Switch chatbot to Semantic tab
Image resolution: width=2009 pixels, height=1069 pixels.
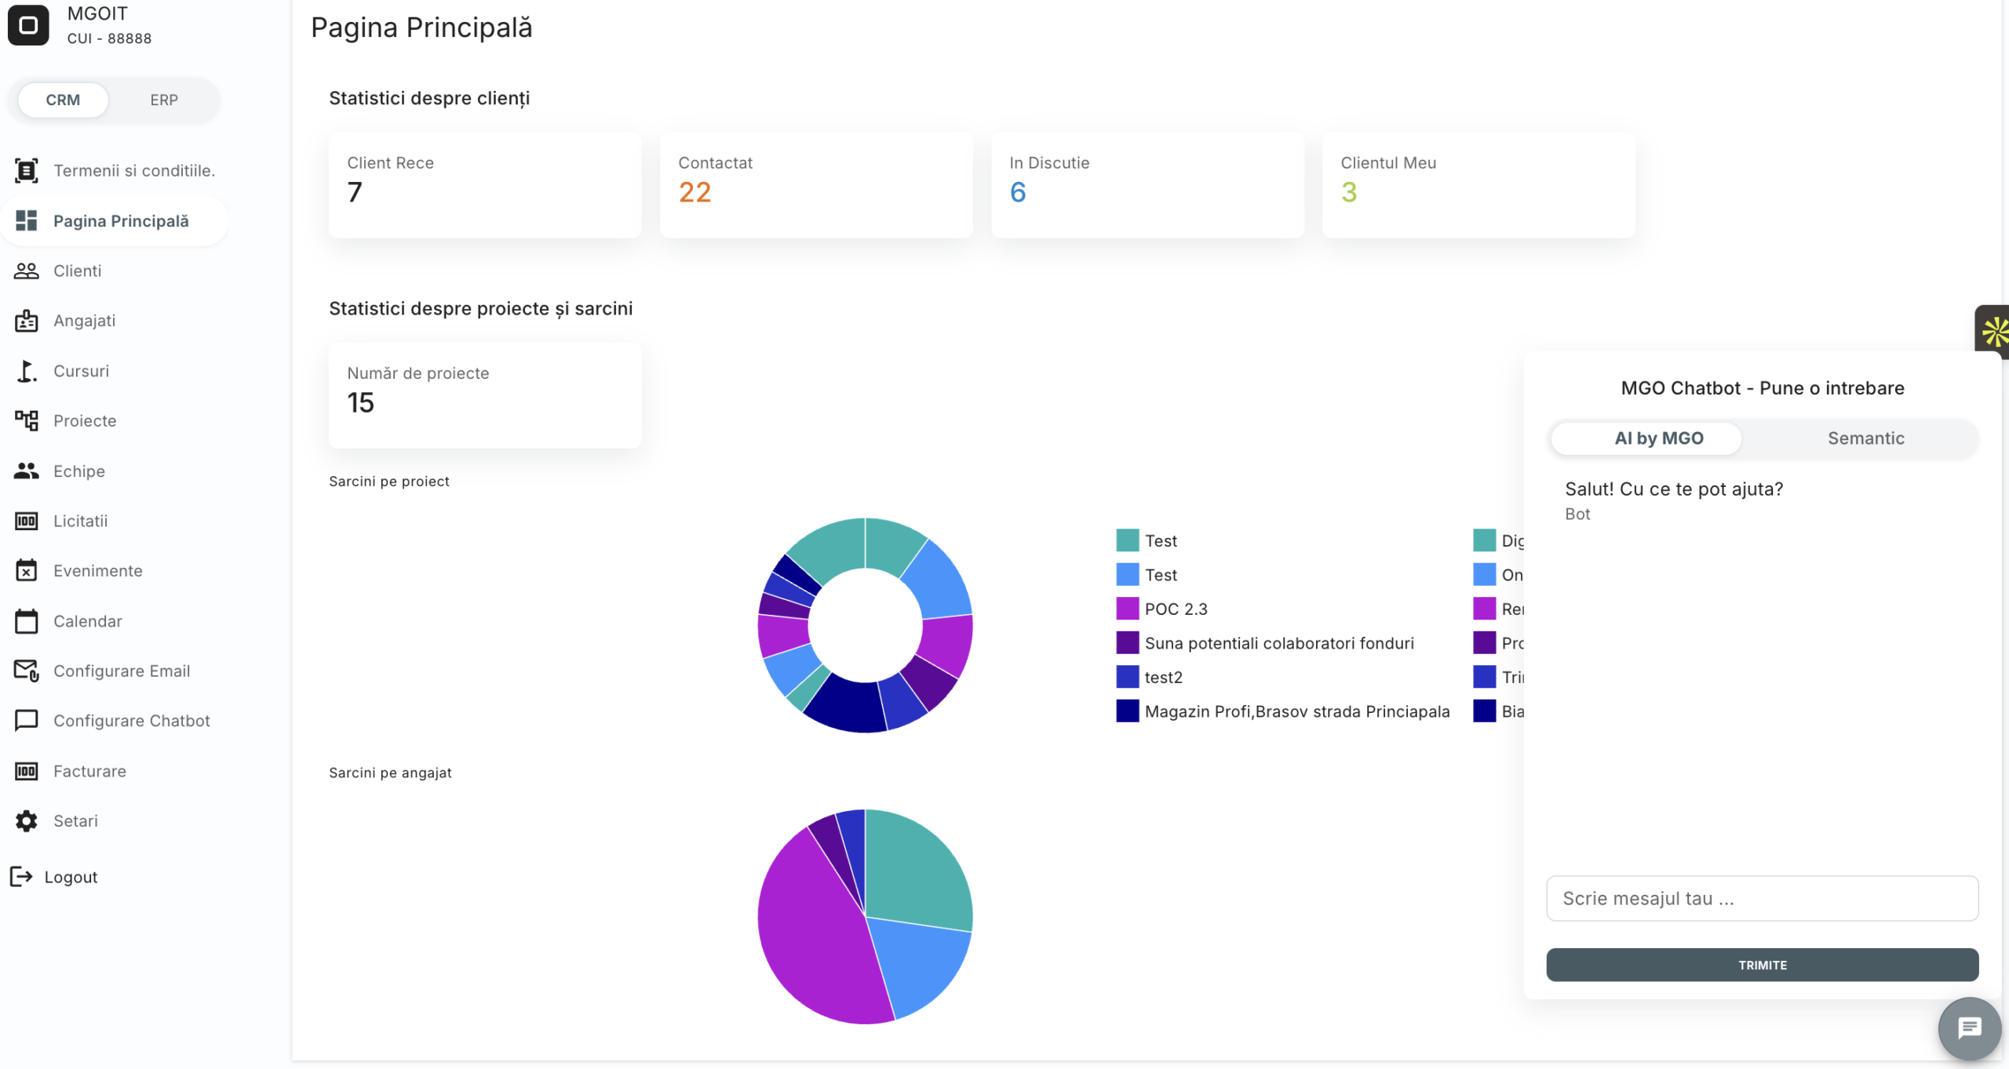(x=1865, y=438)
